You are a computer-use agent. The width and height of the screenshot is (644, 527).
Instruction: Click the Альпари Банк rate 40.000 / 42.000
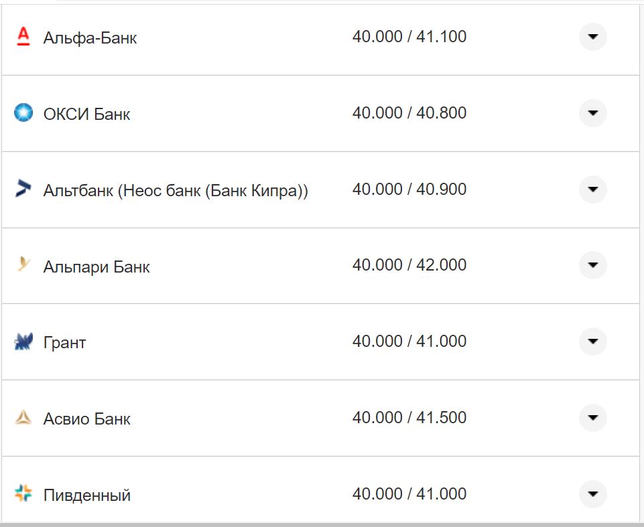[409, 265]
